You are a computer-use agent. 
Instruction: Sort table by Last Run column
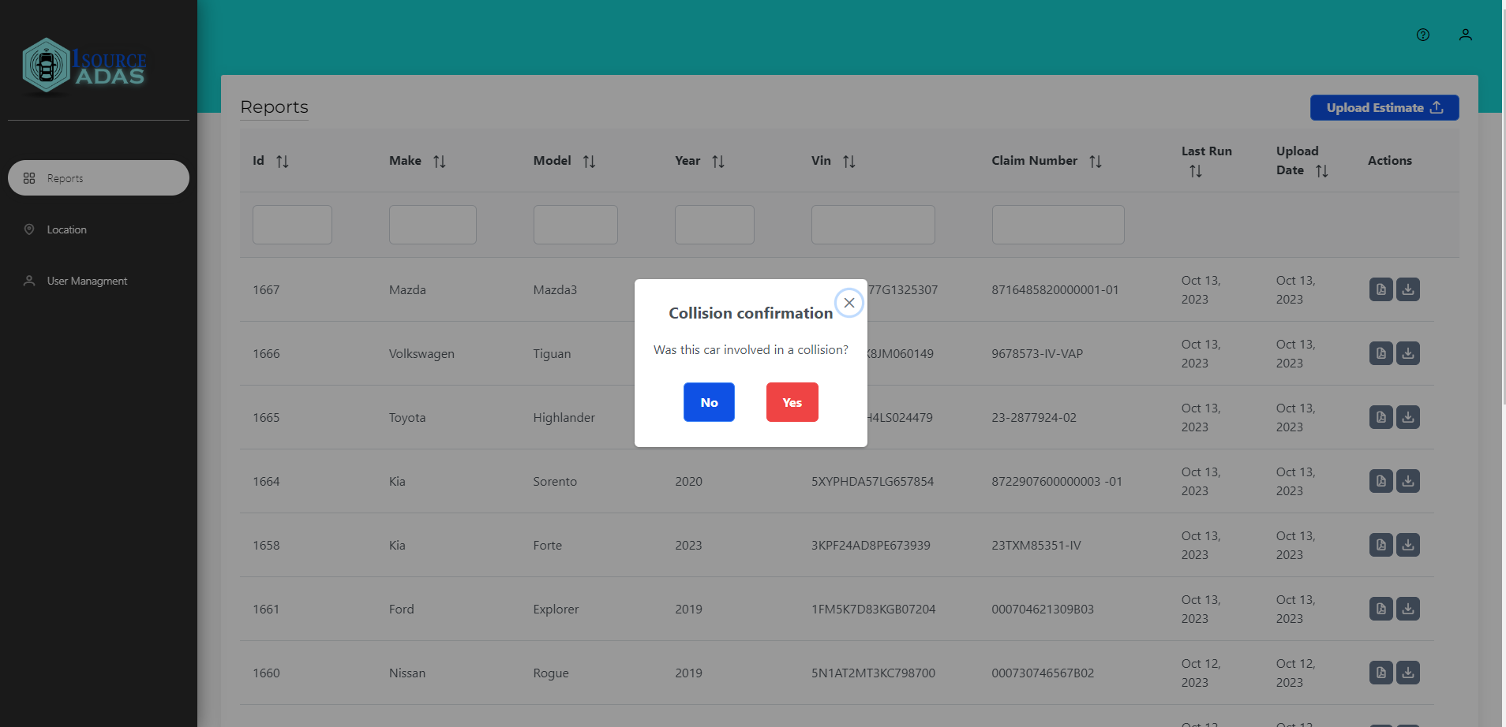click(x=1196, y=171)
